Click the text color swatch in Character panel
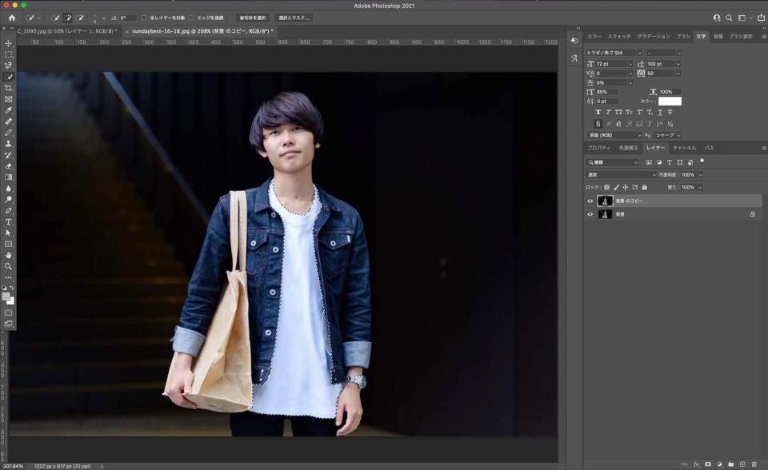This screenshot has height=470, width=768. point(670,102)
